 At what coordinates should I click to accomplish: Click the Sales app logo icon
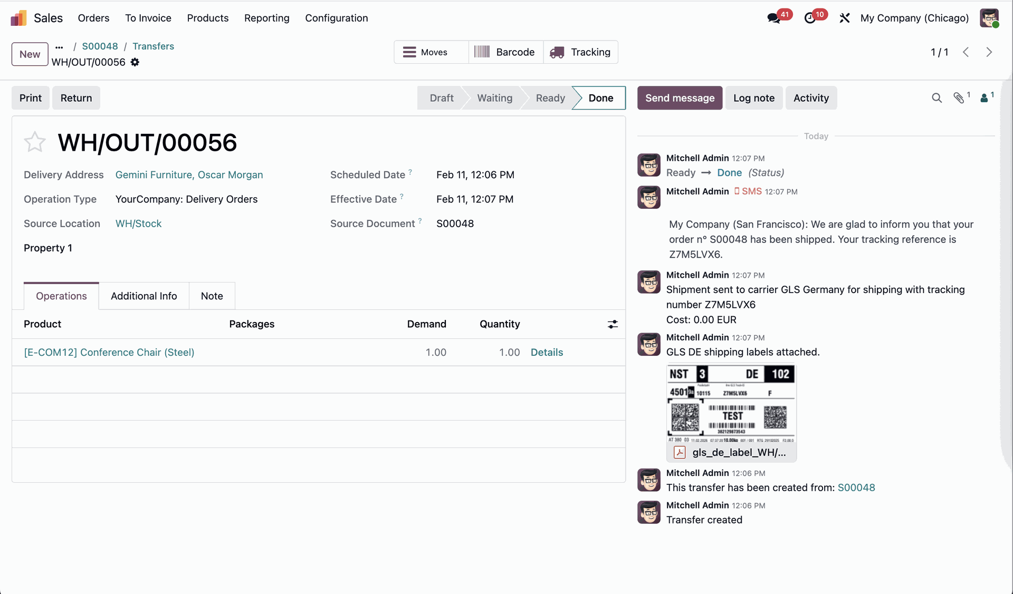point(18,18)
